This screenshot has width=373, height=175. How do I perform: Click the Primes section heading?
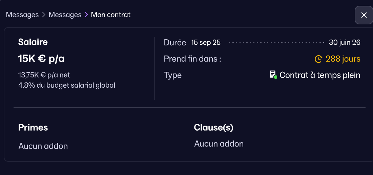(33, 128)
